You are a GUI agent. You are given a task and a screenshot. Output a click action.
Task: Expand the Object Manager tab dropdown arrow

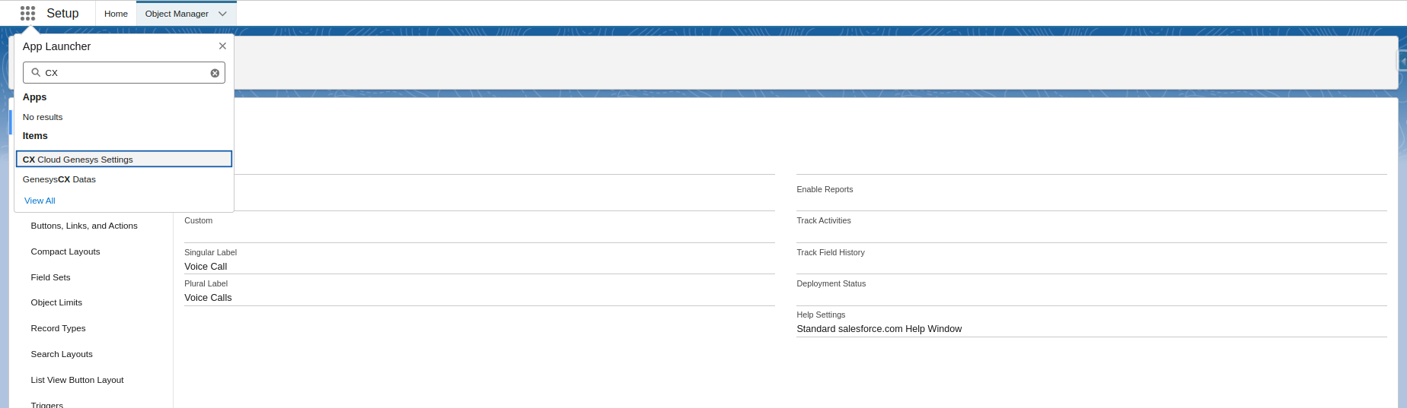click(222, 14)
